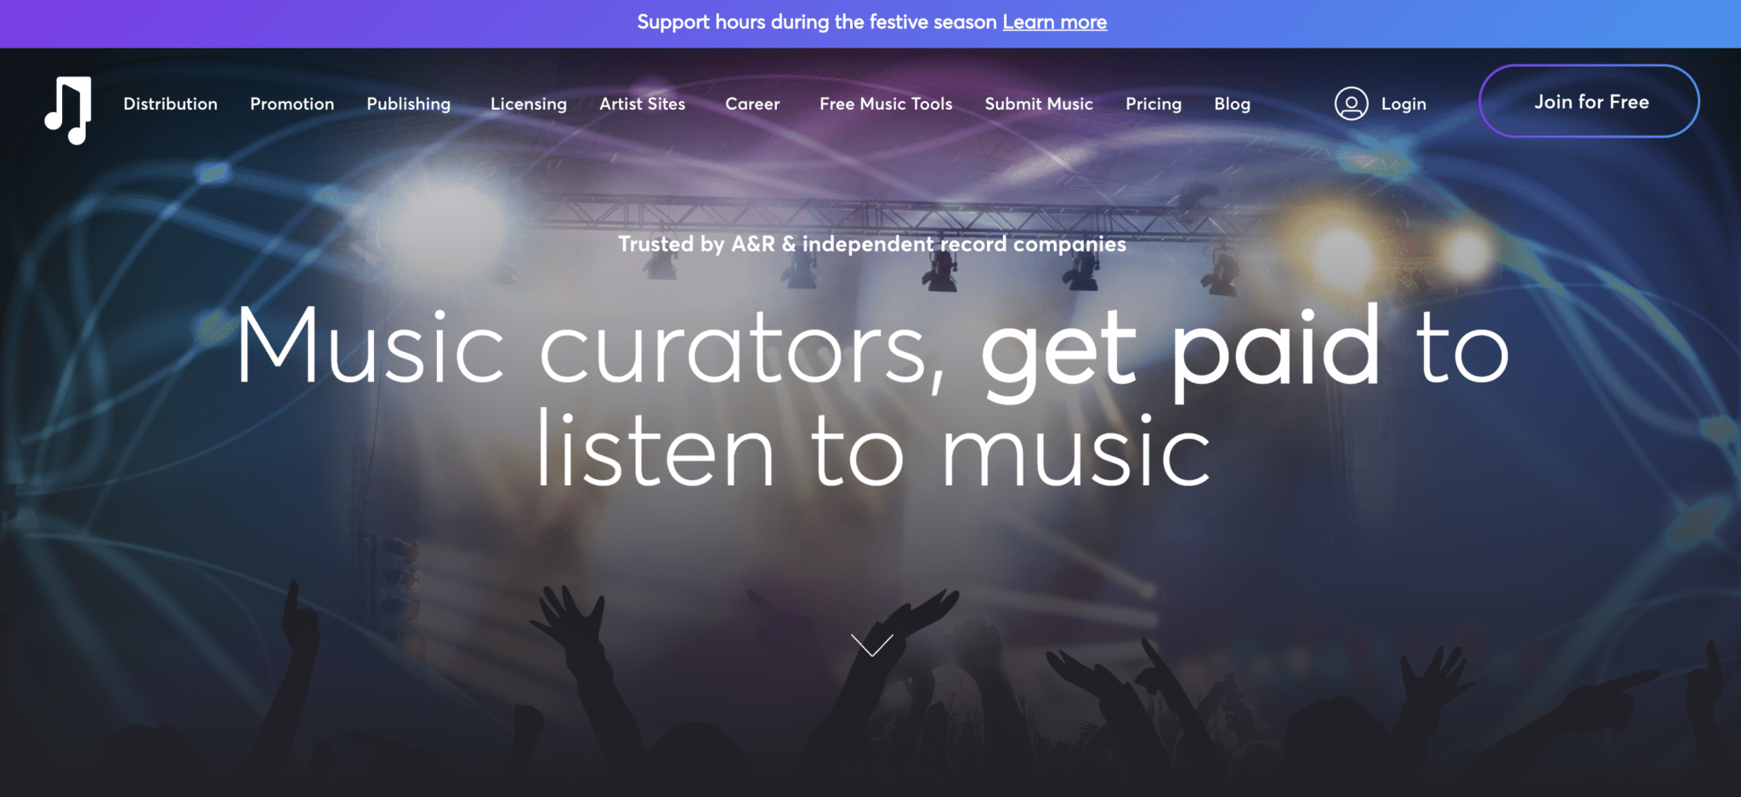Open the Blog link
Image resolution: width=1741 pixels, height=797 pixels.
coord(1232,104)
